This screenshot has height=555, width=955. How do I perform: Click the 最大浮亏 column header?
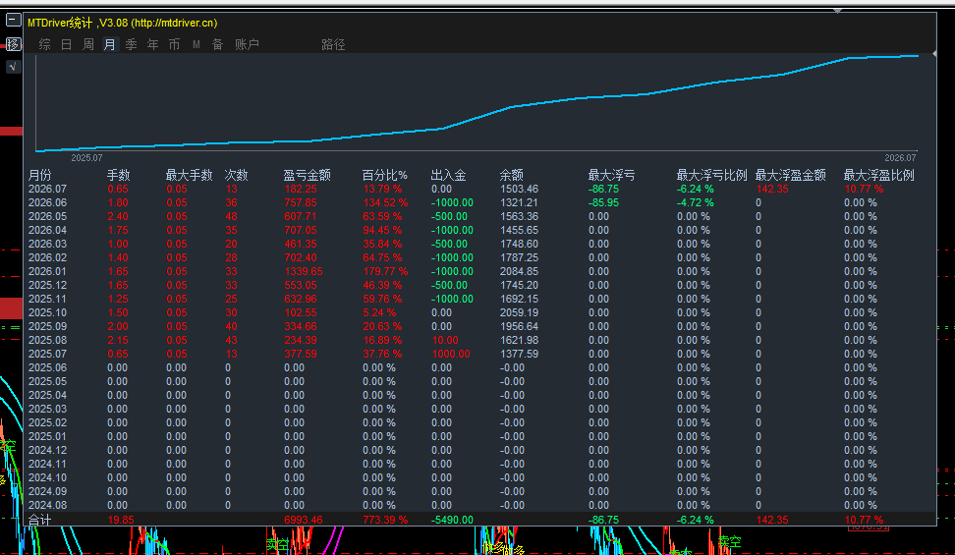click(x=611, y=176)
